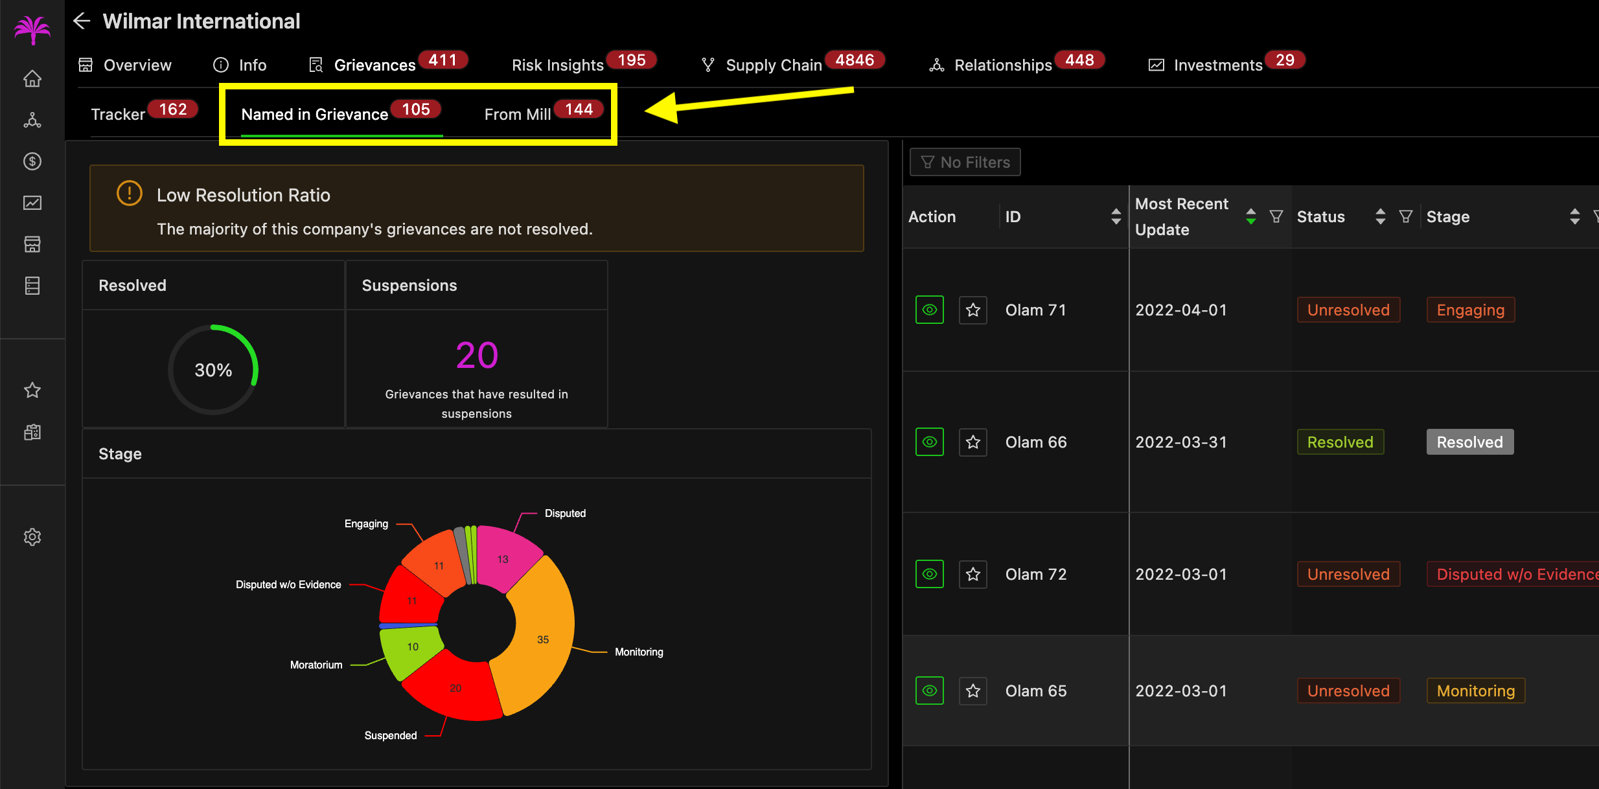1599x789 pixels.
Task: Open the network nodes icon in sidebar
Action: [x=32, y=120]
